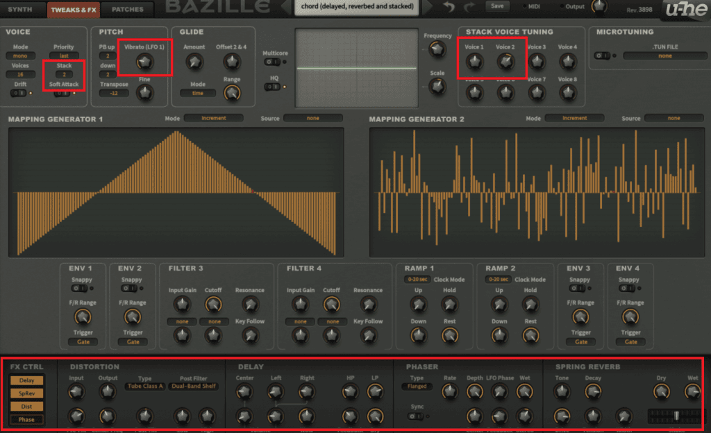
Task: Click the Save button
Action: (496, 6)
